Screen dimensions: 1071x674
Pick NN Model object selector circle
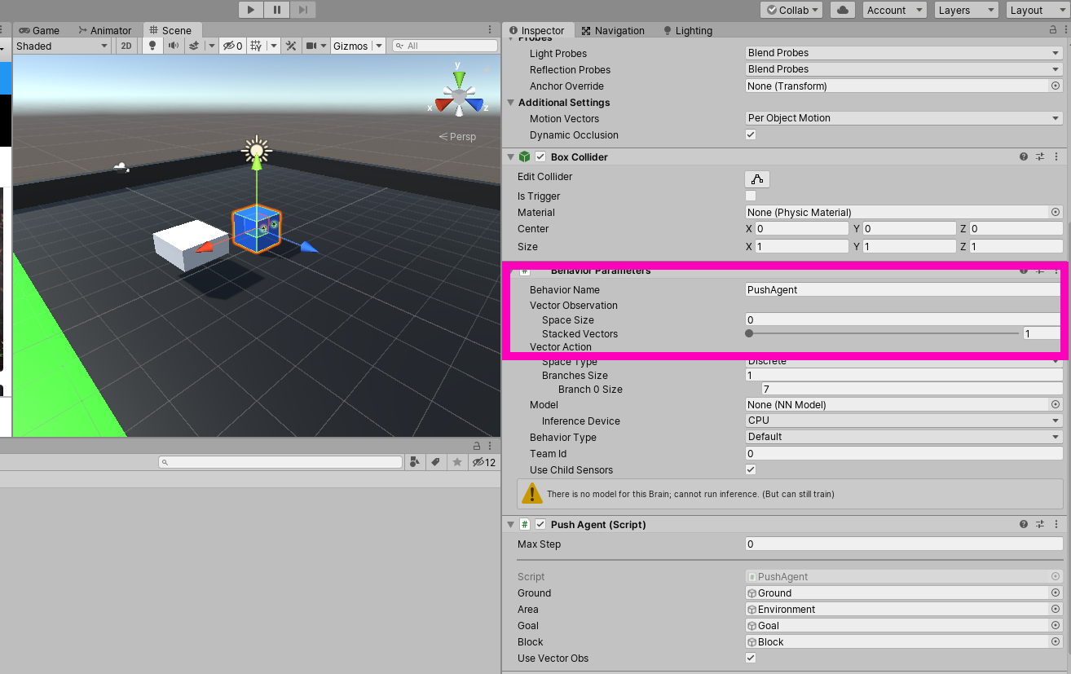click(1056, 405)
